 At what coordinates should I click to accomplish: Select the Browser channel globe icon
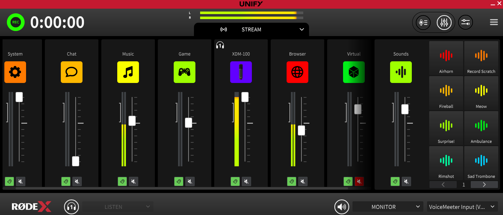click(297, 72)
